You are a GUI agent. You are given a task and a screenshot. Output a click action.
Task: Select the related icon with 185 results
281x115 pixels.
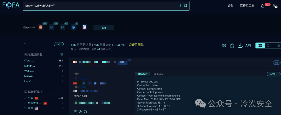[x=52, y=27]
